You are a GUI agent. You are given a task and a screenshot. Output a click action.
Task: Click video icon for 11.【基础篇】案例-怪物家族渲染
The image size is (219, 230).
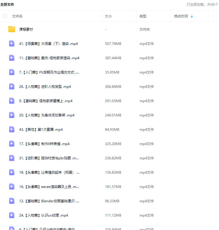[12, 58]
